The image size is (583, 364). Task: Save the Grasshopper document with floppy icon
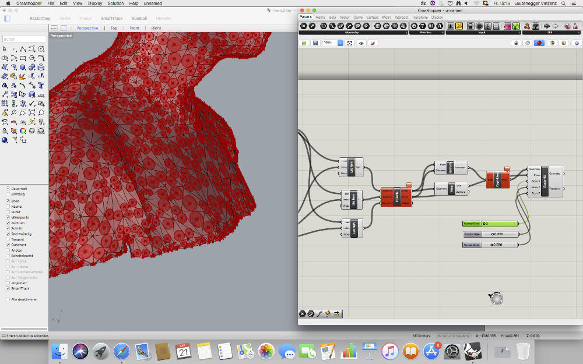tap(315, 43)
